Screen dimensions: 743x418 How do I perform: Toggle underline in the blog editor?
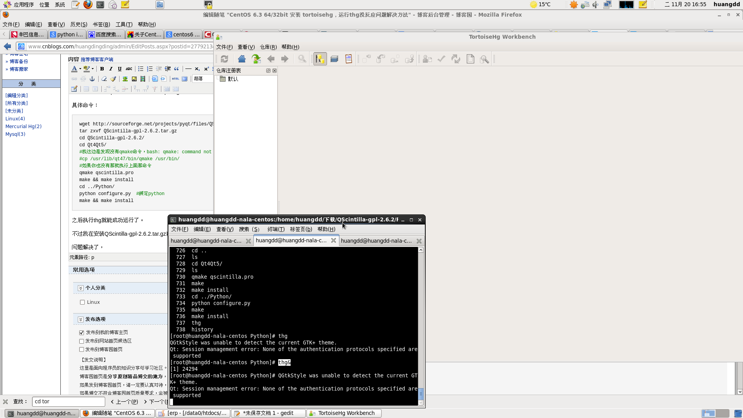point(120,69)
